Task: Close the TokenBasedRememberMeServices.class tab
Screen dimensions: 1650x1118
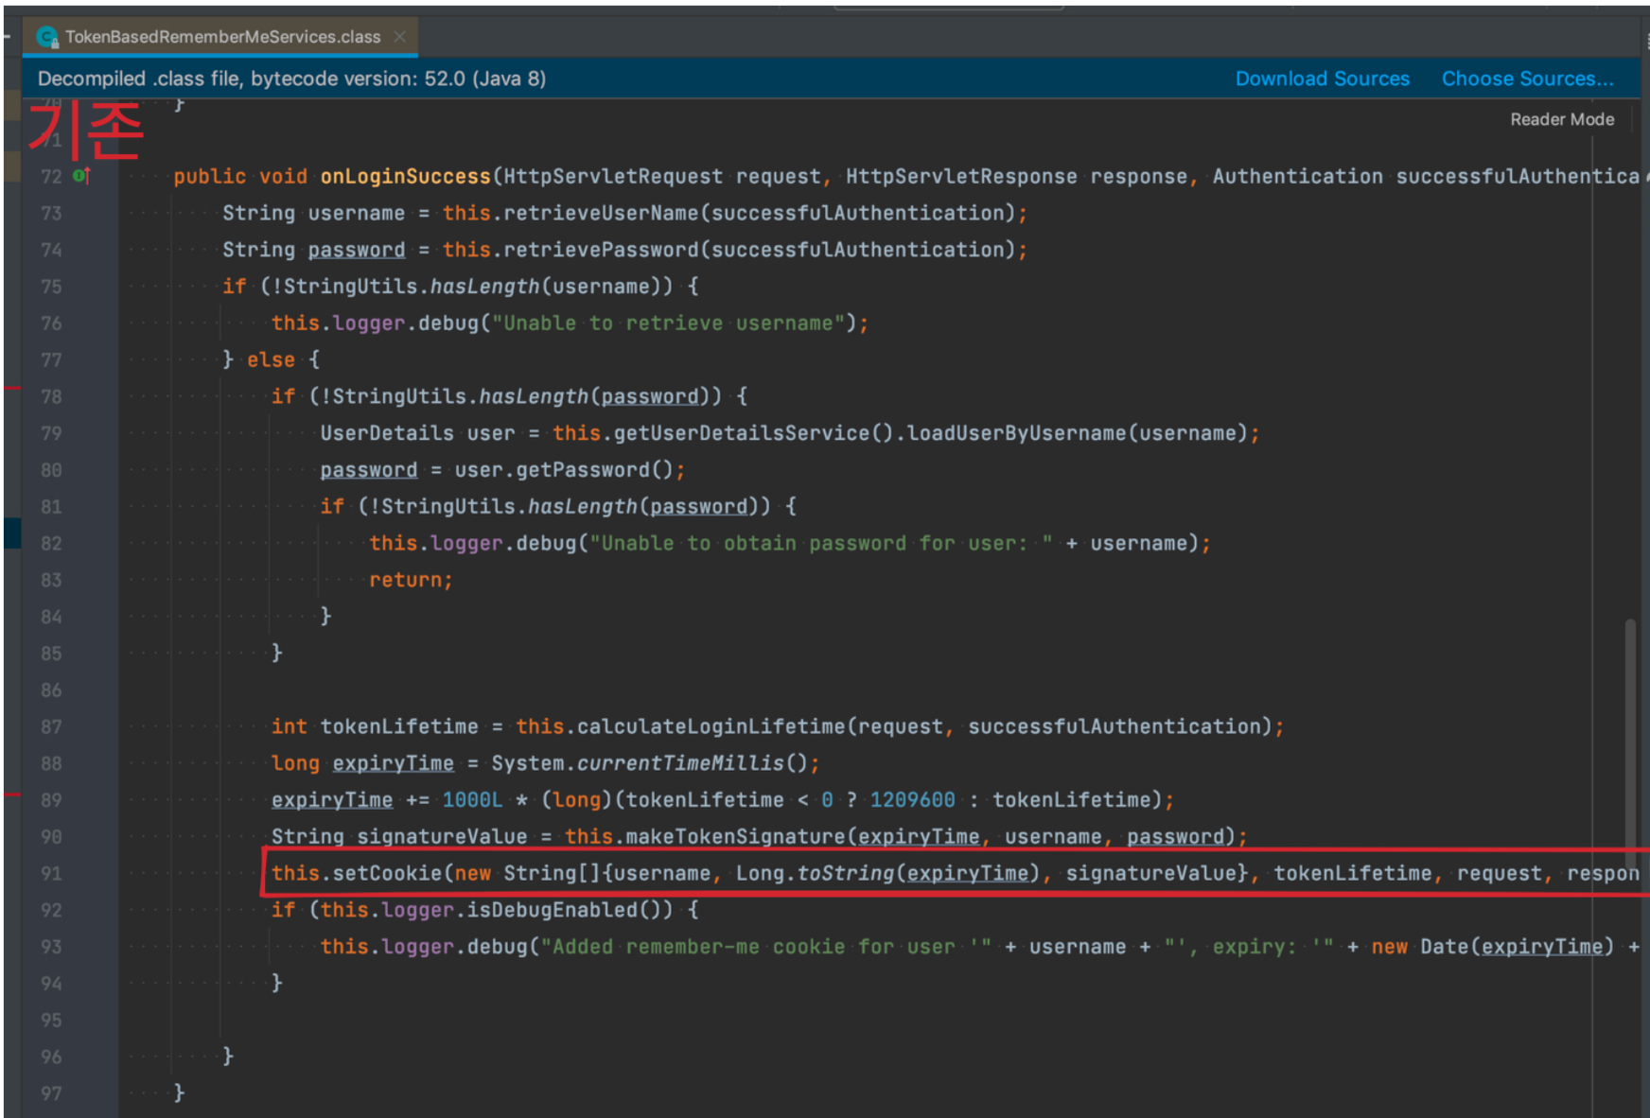Action: [x=400, y=37]
